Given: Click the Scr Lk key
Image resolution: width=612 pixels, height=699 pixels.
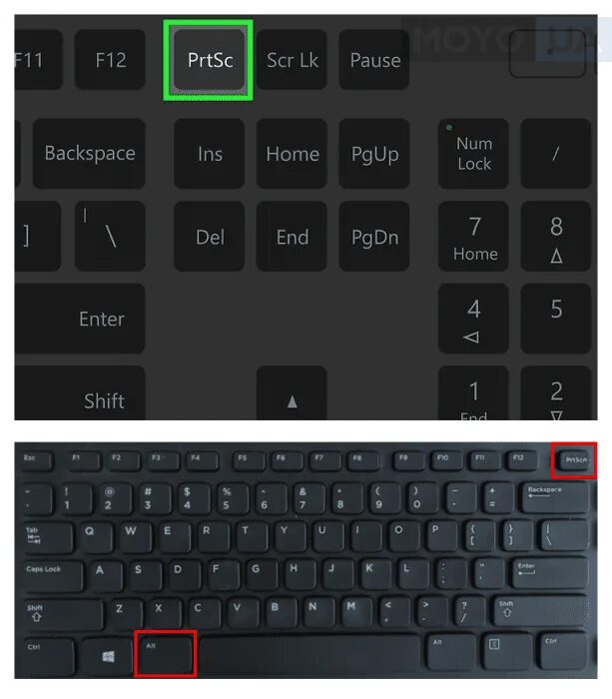Looking at the screenshot, I should tap(292, 60).
